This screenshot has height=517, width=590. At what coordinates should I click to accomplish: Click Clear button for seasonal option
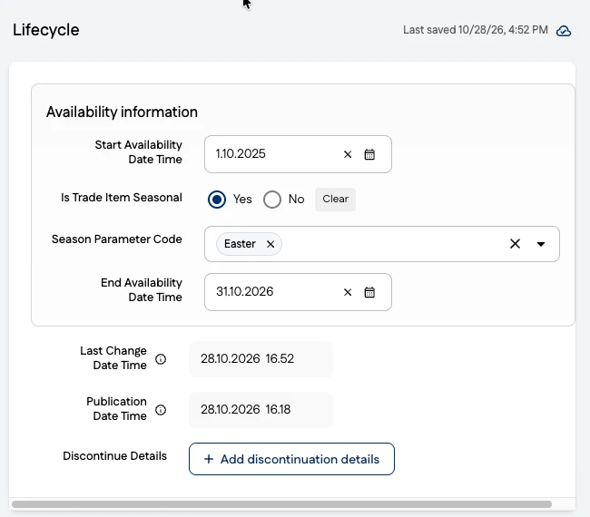[x=335, y=200]
